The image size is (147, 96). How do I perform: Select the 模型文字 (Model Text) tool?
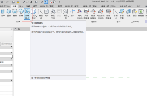(x=53, y=14)
